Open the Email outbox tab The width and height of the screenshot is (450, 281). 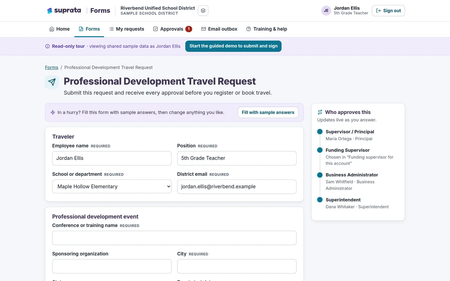click(x=219, y=29)
